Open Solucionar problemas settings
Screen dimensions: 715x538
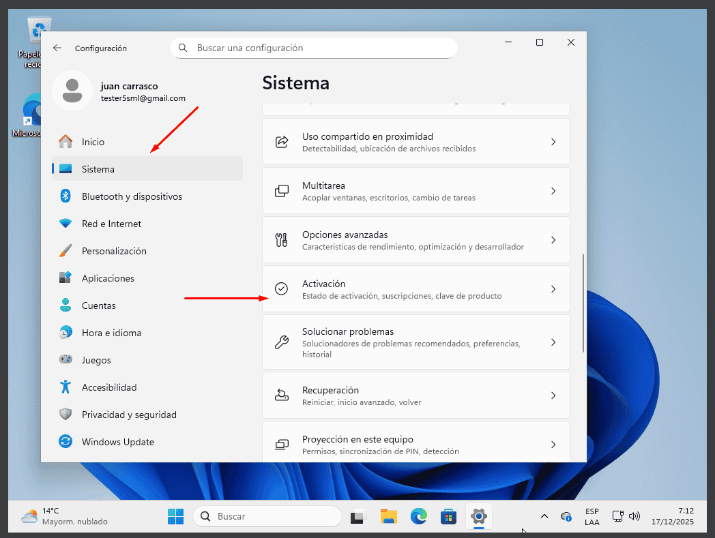pyautogui.click(x=415, y=342)
